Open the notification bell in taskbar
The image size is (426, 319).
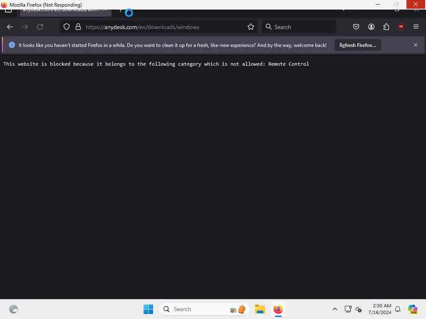398,309
